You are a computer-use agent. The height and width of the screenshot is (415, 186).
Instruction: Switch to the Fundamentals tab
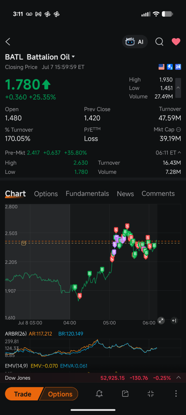(x=87, y=193)
